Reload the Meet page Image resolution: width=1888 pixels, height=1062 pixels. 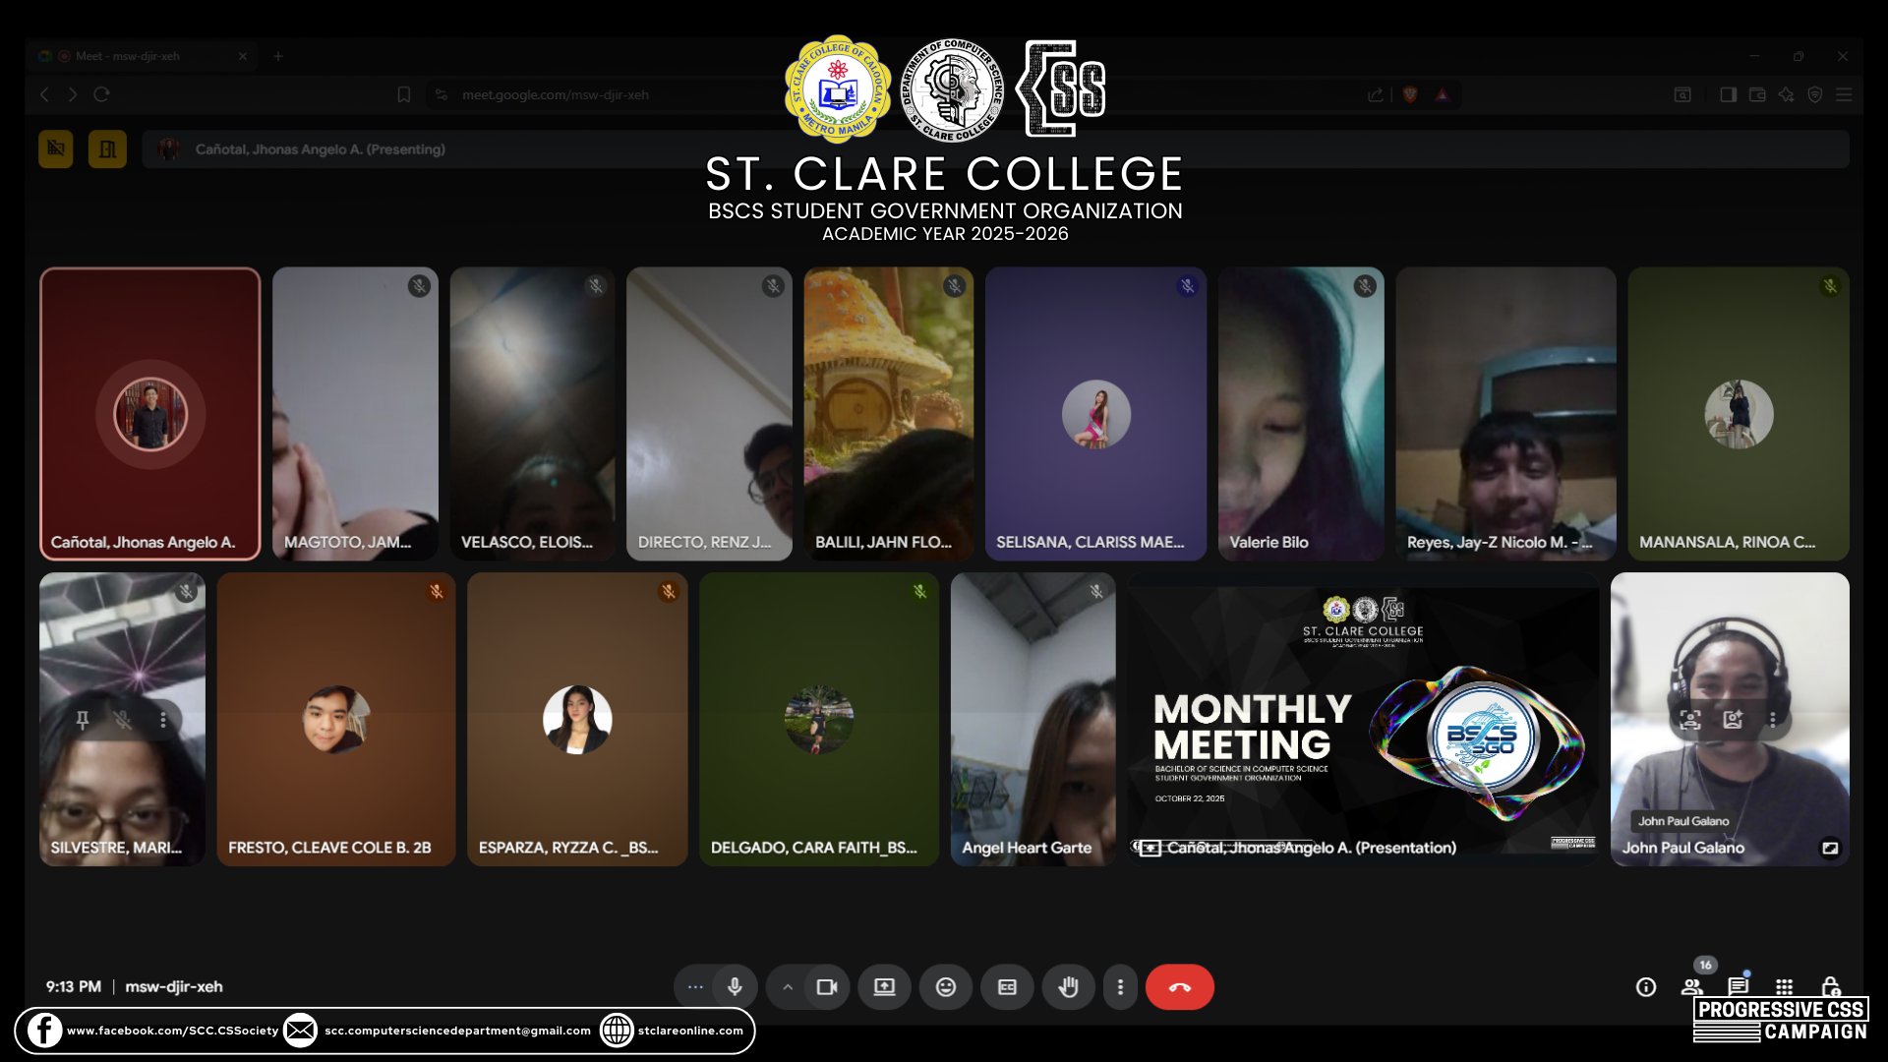coord(101,94)
